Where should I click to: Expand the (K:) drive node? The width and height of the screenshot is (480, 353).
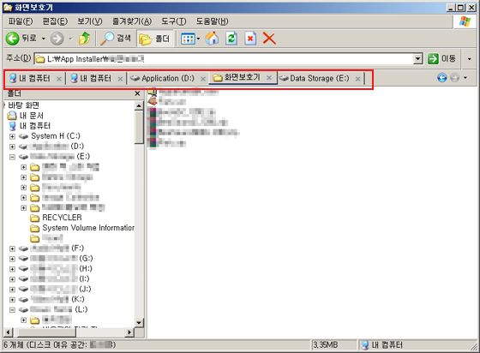(12, 300)
